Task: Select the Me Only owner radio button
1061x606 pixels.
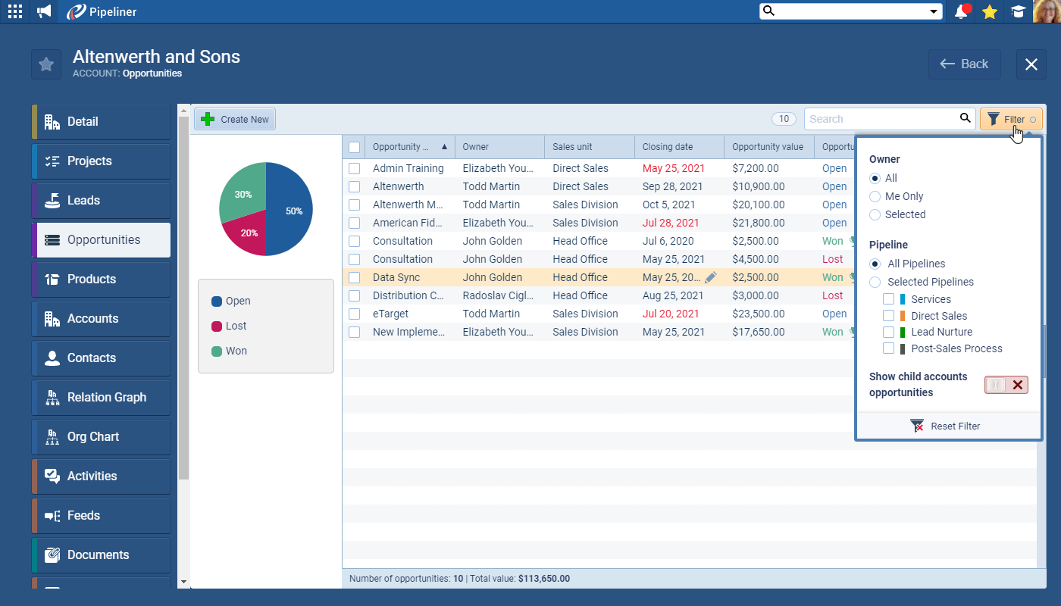Action: (875, 196)
